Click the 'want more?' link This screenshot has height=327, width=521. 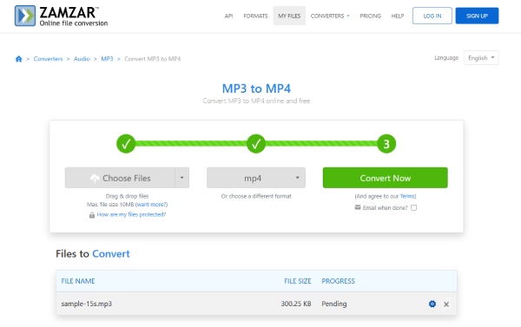pyautogui.click(x=151, y=205)
